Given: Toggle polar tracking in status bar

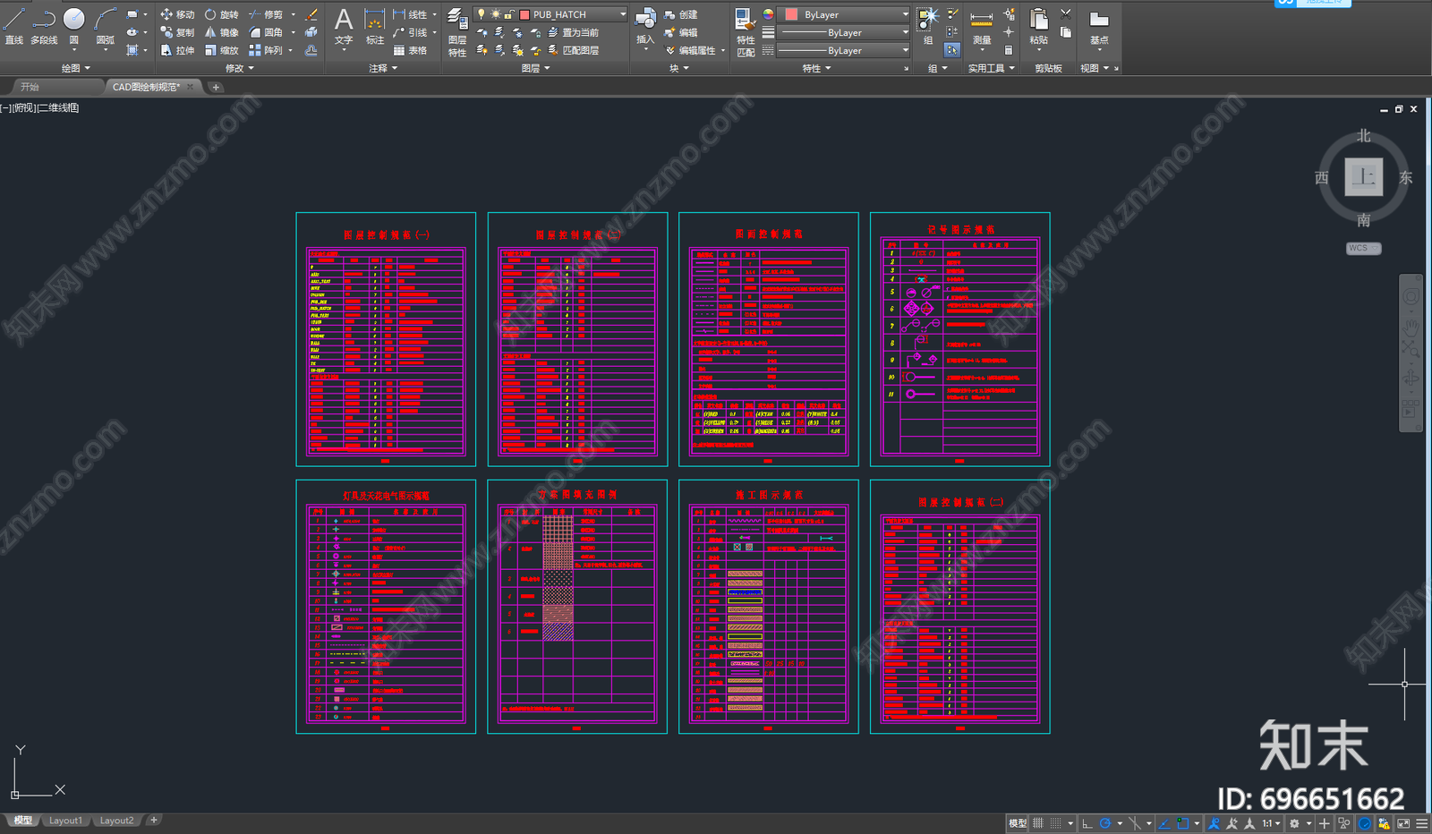Looking at the screenshot, I should [1105, 822].
